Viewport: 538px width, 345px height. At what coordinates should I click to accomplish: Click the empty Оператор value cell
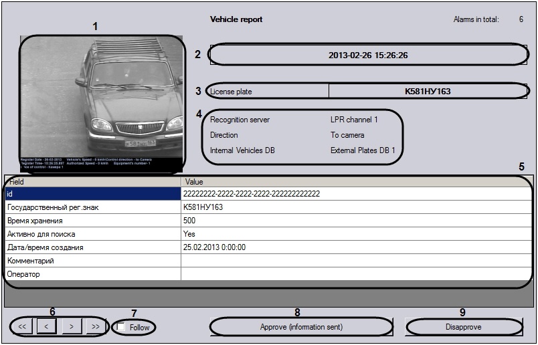[355, 274]
